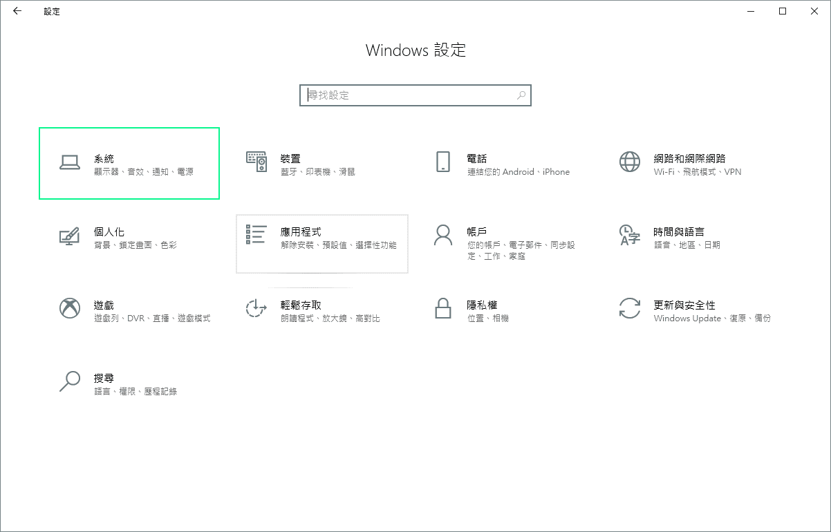Click the Network globe icon
The height and width of the screenshot is (532, 831).
coord(630,162)
